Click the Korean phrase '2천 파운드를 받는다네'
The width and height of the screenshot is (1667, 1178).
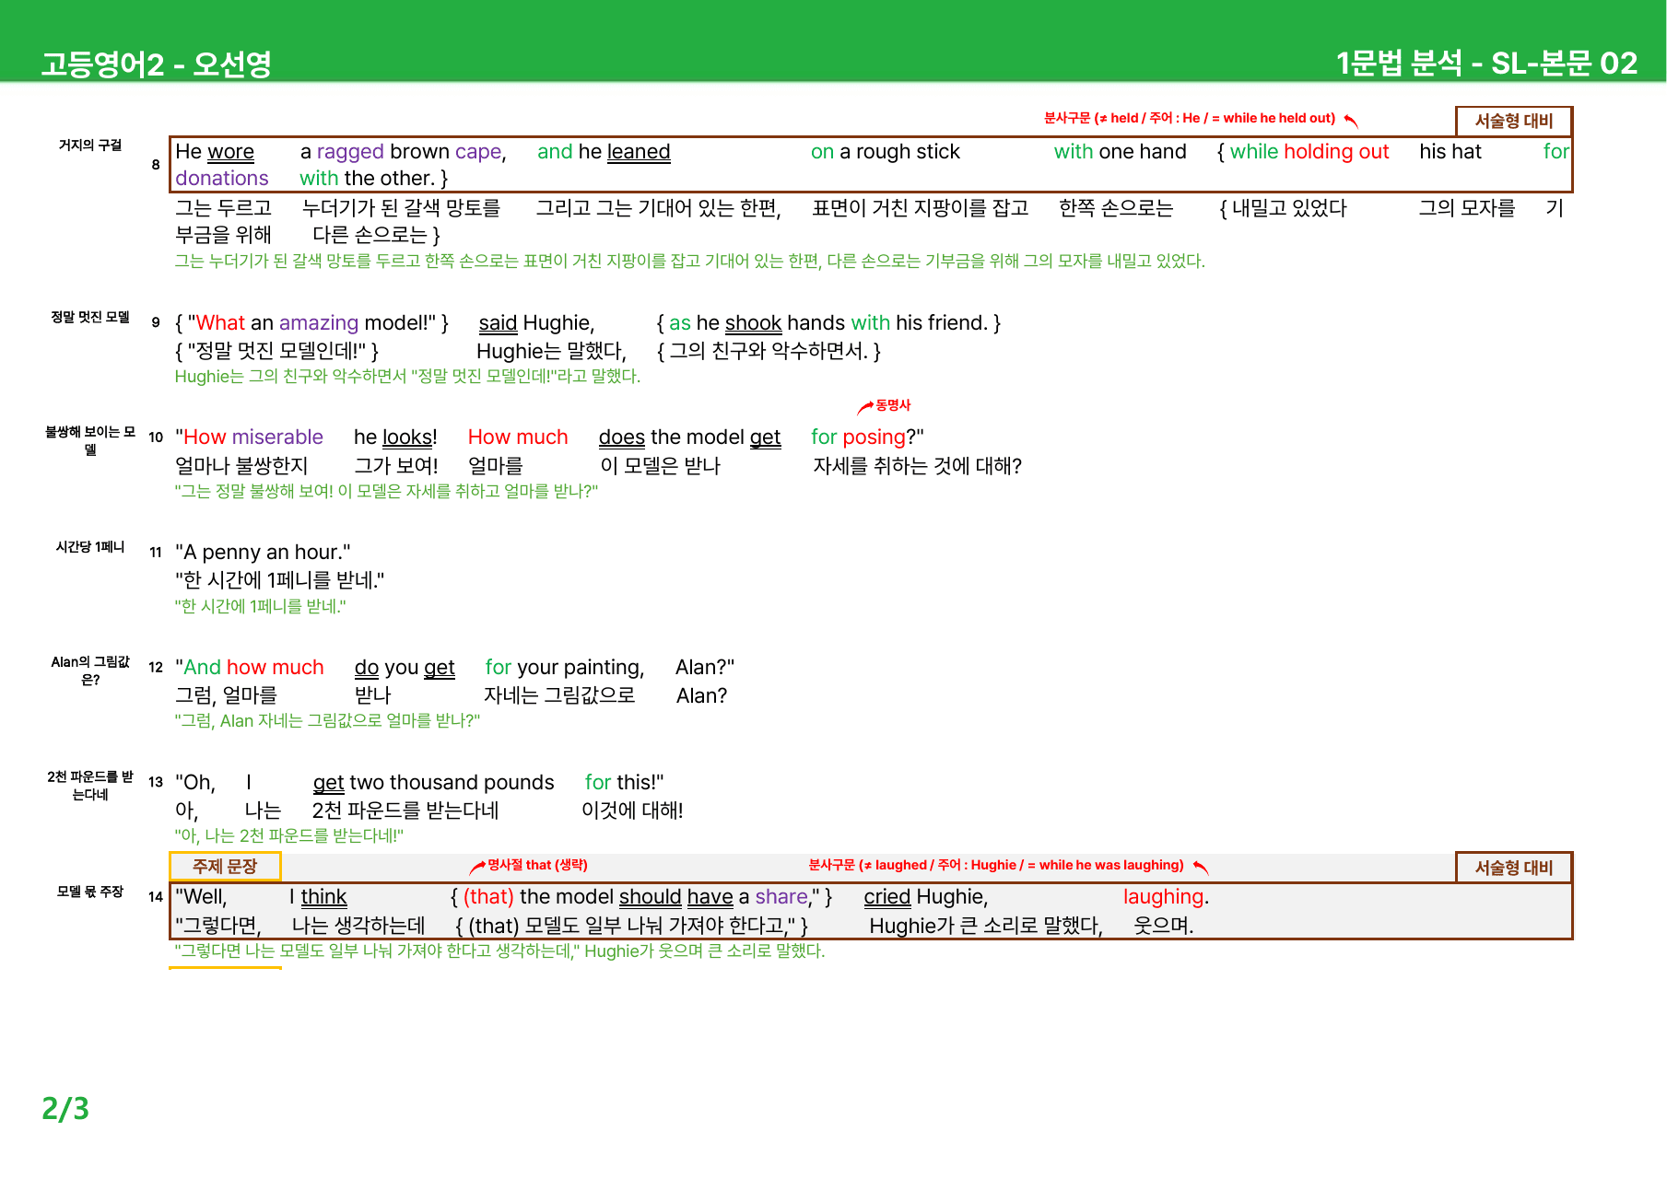pos(405,811)
